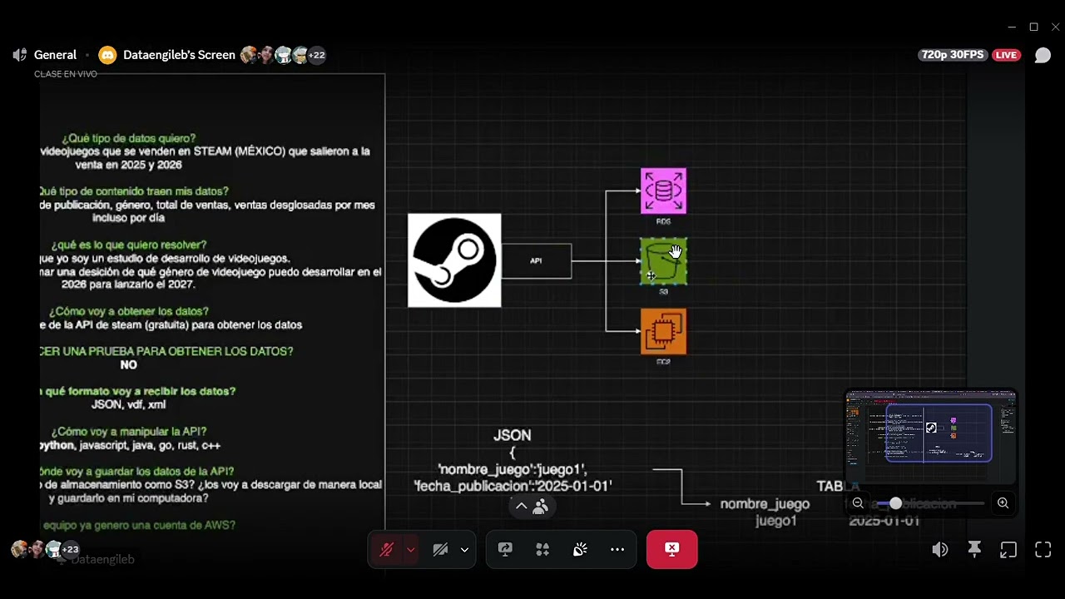Click the "¿qué es lo que quiero resolver?" heading
The width and height of the screenshot is (1065, 599).
(129, 245)
